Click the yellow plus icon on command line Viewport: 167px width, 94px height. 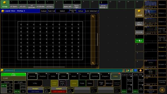(x=140, y=70)
